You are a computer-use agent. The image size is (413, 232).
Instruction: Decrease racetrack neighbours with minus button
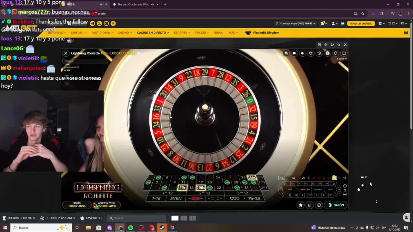coord(345,194)
